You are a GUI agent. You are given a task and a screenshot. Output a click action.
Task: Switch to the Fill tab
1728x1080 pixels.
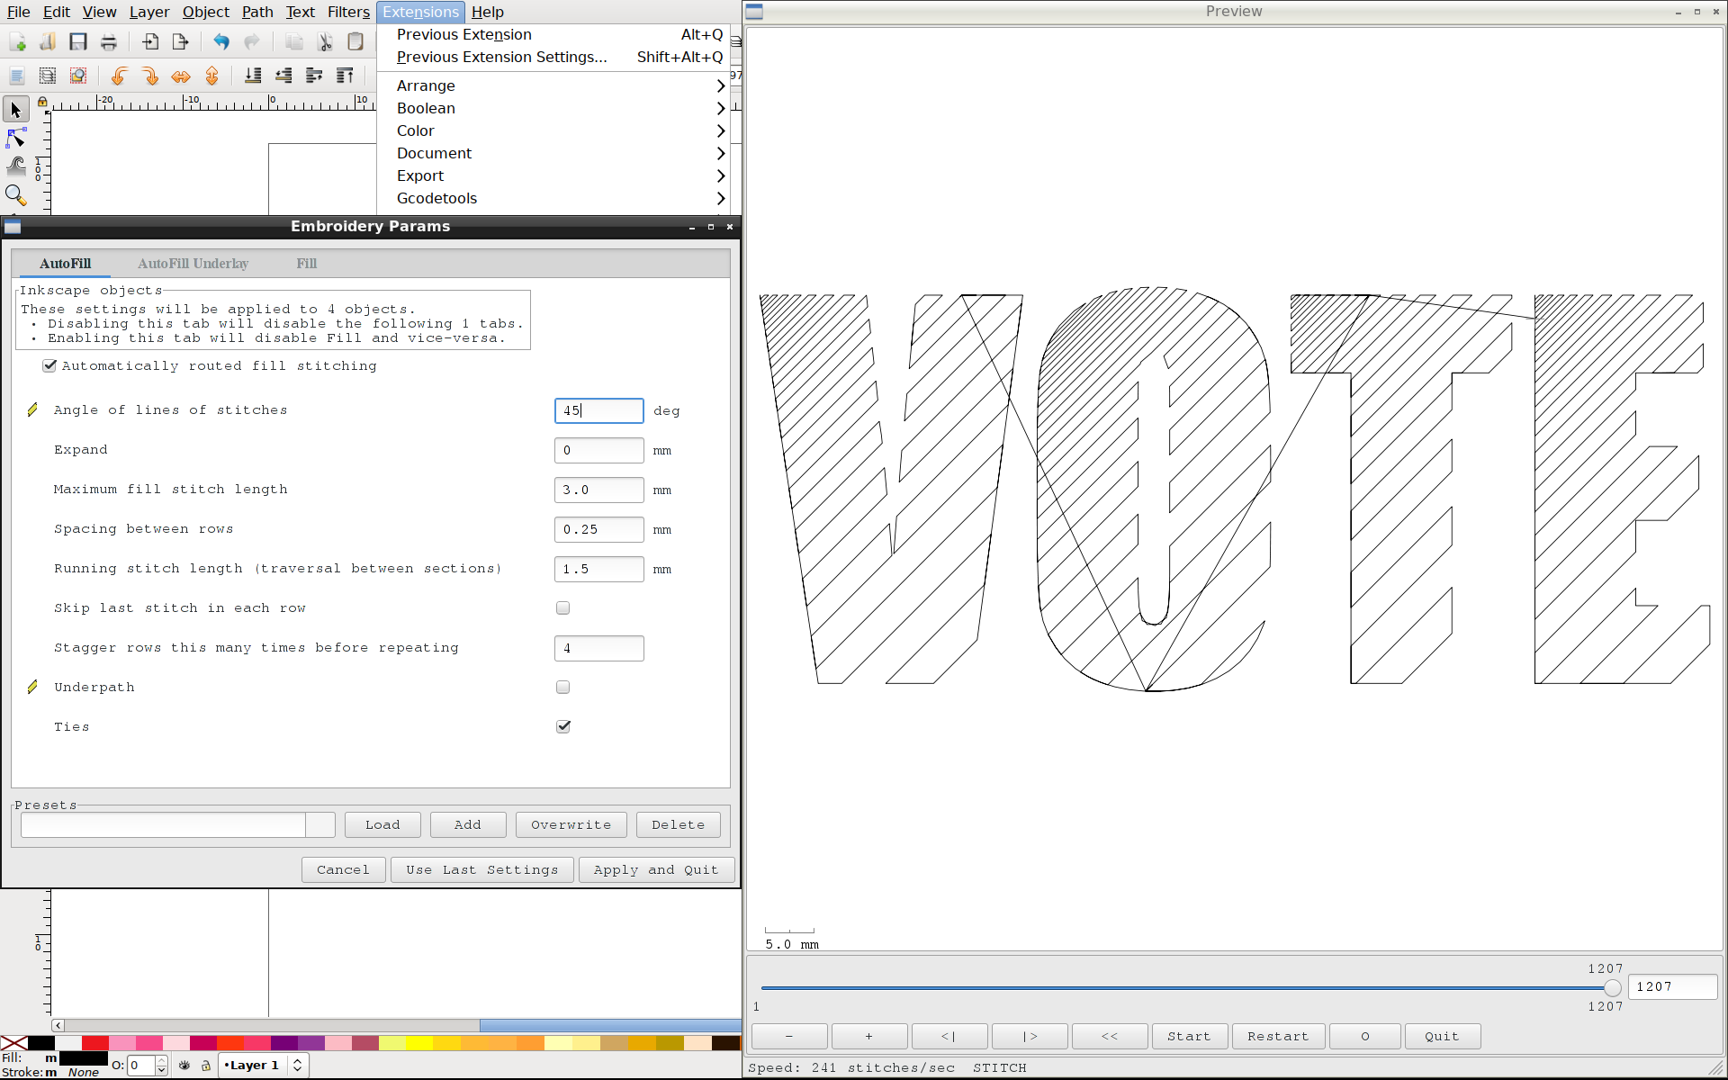[307, 264]
